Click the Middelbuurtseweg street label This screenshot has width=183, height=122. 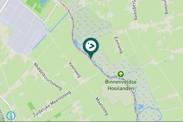pos(48,77)
